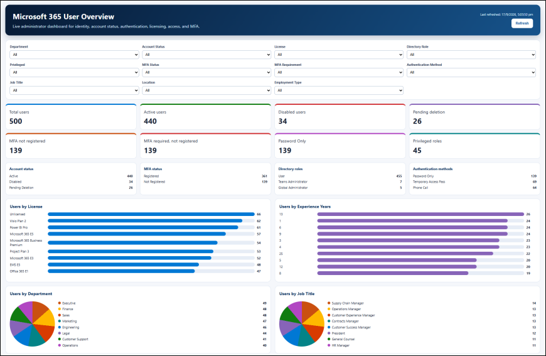Image resolution: width=546 pixels, height=356 pixels.
Task: Select MFA required, not registered card
Action: pos(205,146)
